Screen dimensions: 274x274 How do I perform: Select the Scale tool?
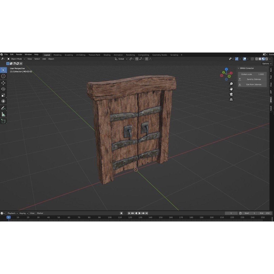pyautogui.click(x=3, y=95)
